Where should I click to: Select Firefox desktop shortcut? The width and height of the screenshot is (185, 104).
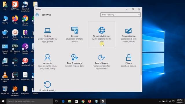[x=15, y=20]
